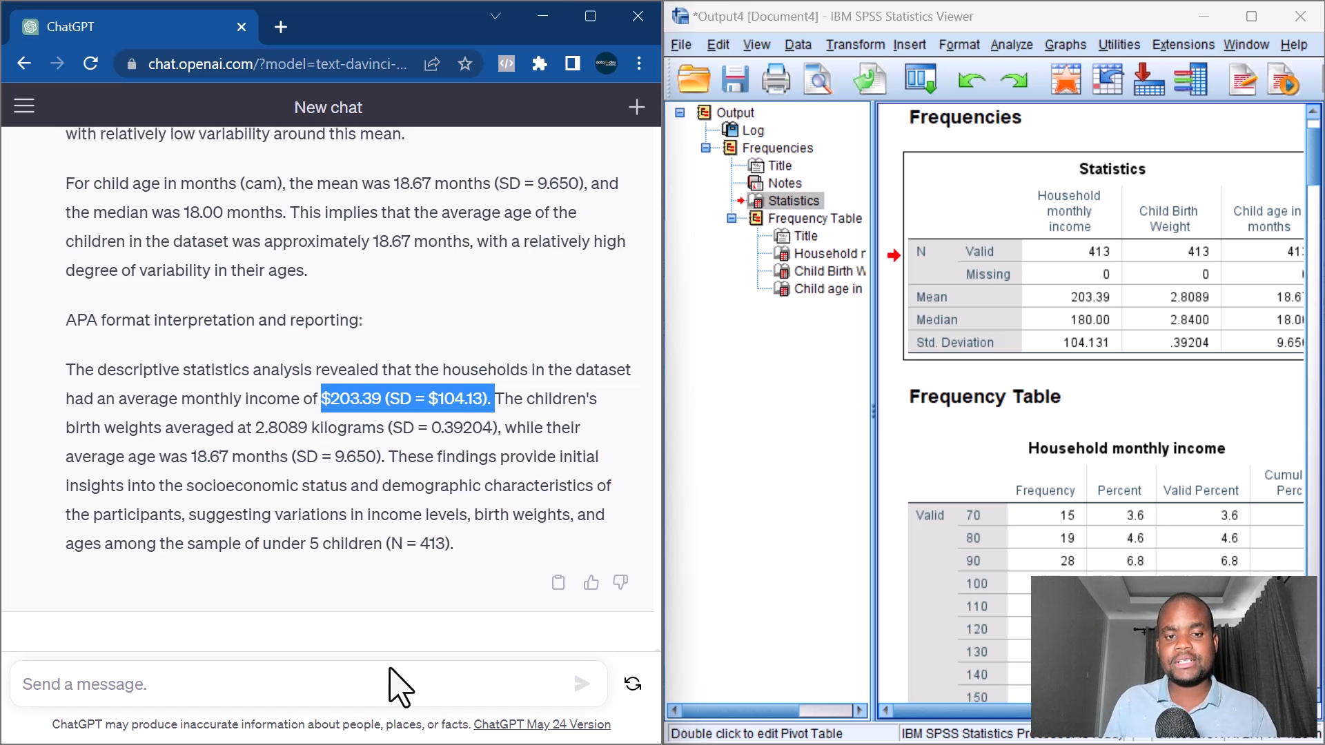This screenshot has width=1325, height=745.
Task: Collapse the Output tree root node
Action: pos(680,112)
